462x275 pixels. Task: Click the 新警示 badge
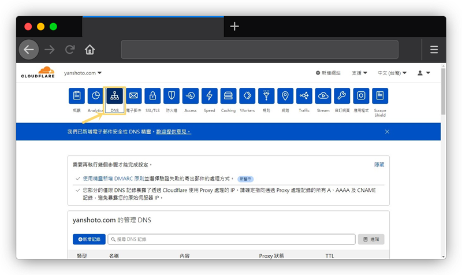(x=245, y=179)
